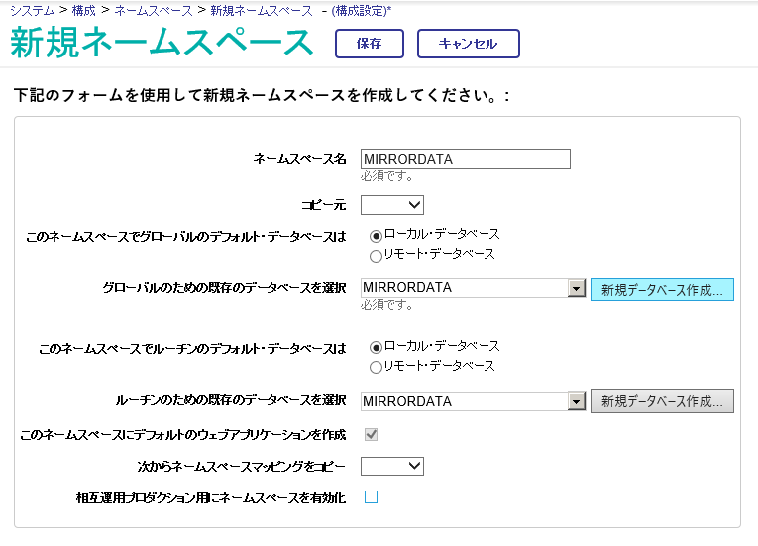This screenshot has width=758, height=546.
Task: Click the global existing database text box
Action: pyautogui.click(x=464, y=288)
